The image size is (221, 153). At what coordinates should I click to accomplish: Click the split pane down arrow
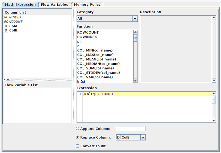click(x=8, y=80)
